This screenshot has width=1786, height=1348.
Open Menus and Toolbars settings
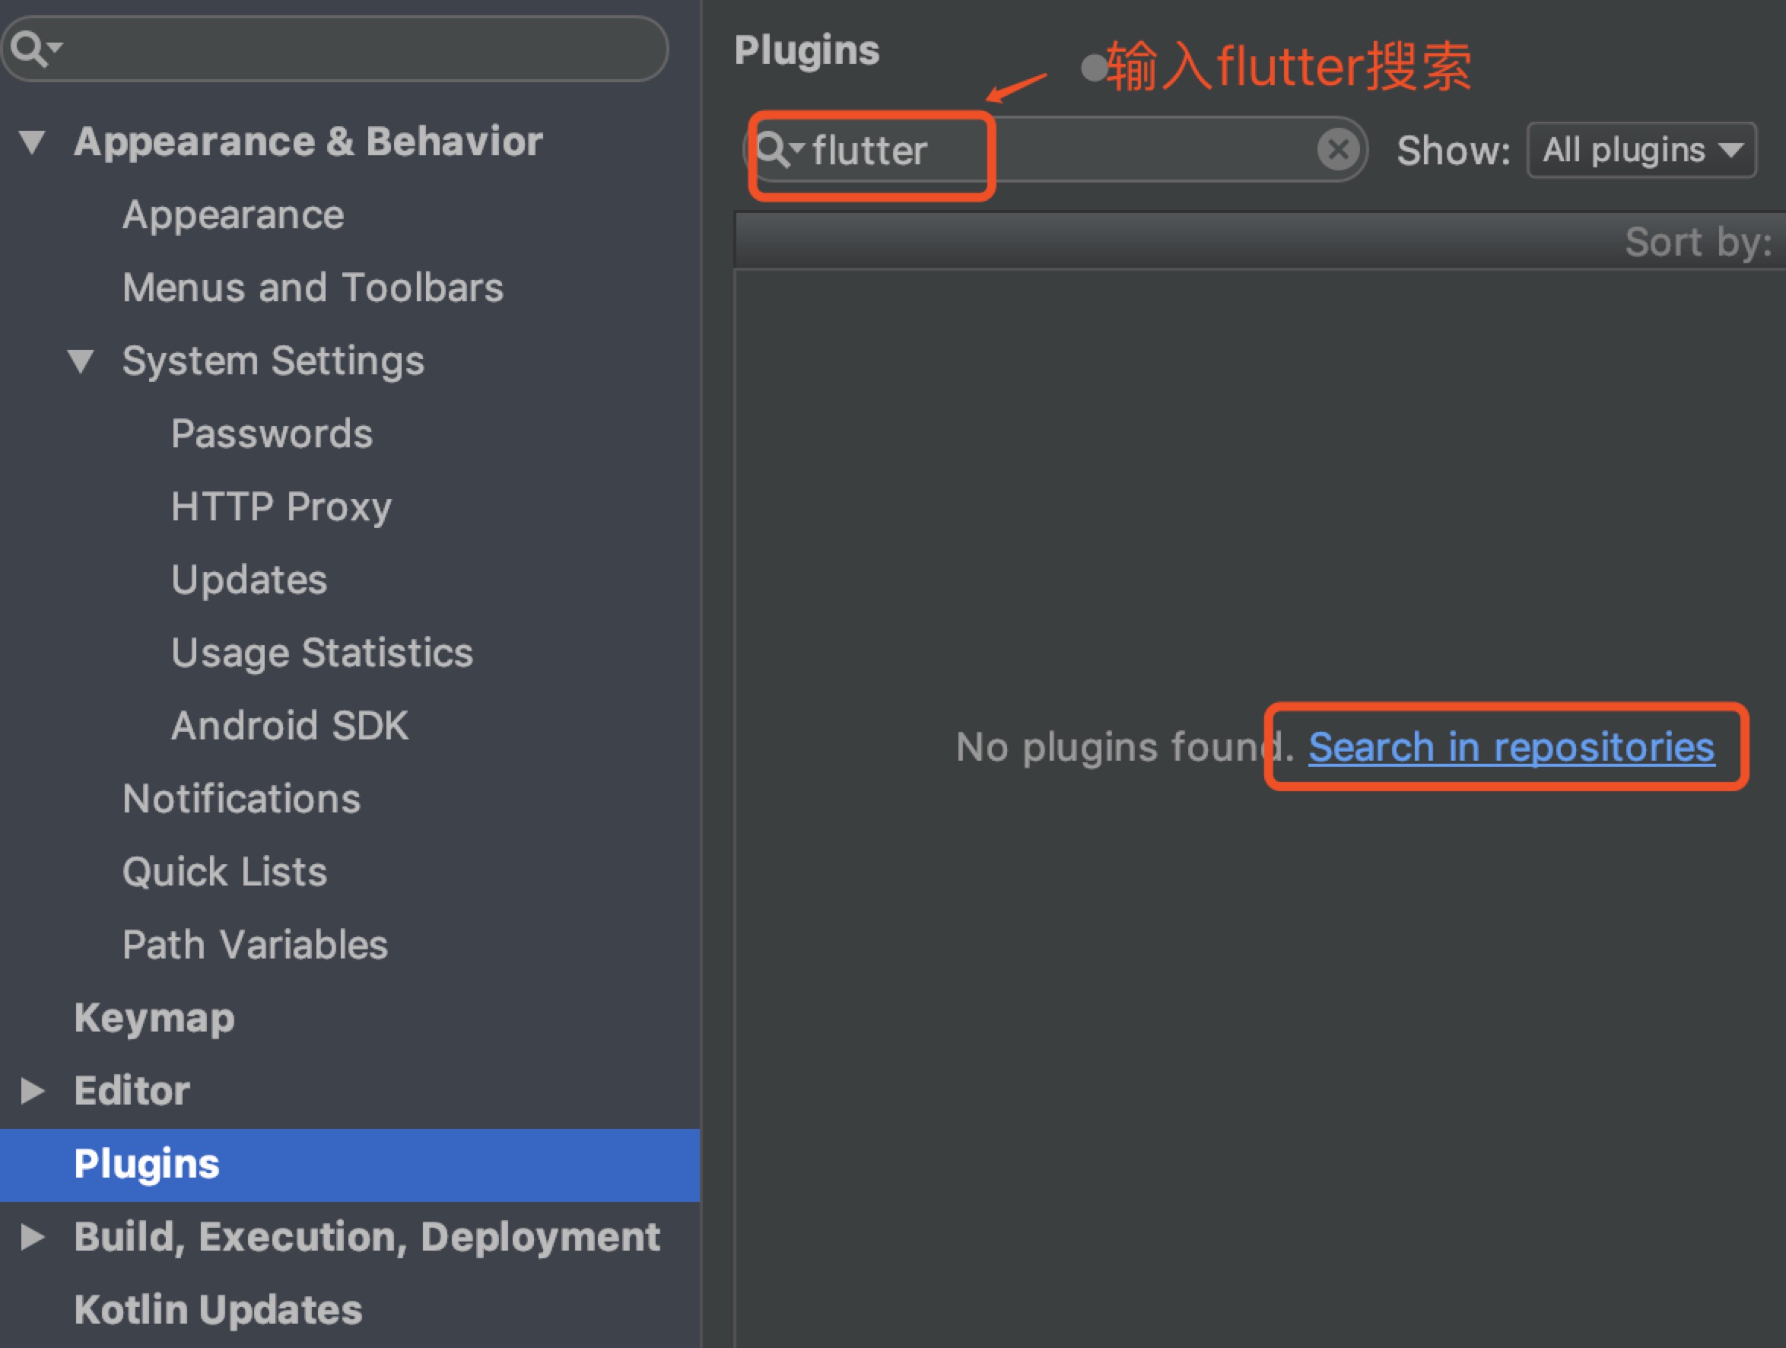pos(313,288)
